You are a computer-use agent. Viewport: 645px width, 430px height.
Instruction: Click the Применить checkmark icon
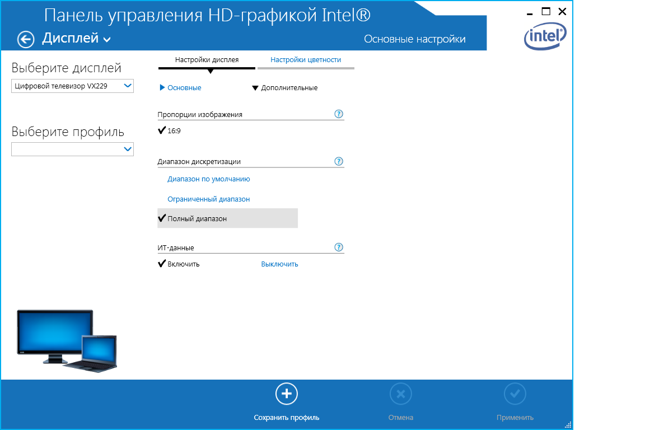(515, 394)
